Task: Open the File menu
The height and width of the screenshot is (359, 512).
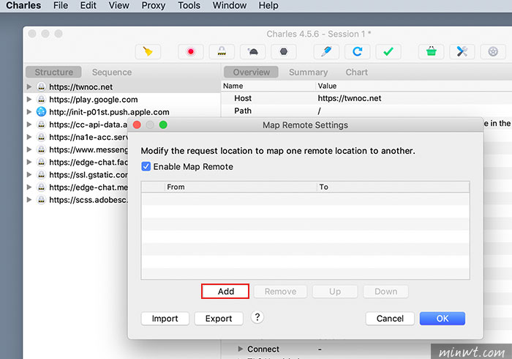Action: click(61, 6)
